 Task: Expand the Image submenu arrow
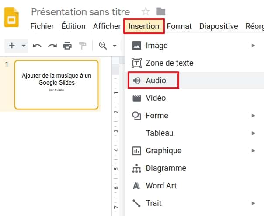tap(253, 46)
